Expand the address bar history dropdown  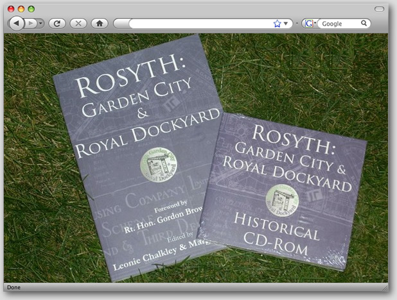[x=286, y=23]
